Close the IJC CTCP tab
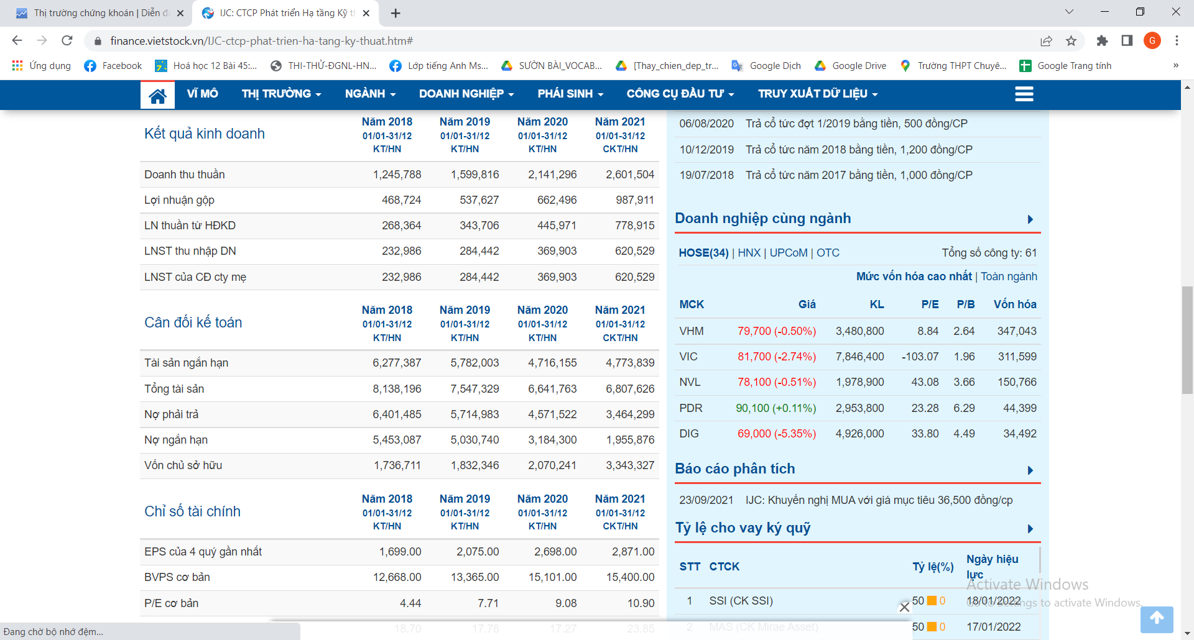 (x=366, y=13)
